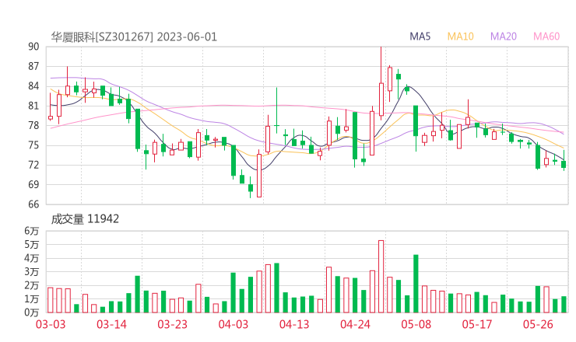Click the MA20 legend label
This screenshot has height=342, width=576.
pos(504,37)
